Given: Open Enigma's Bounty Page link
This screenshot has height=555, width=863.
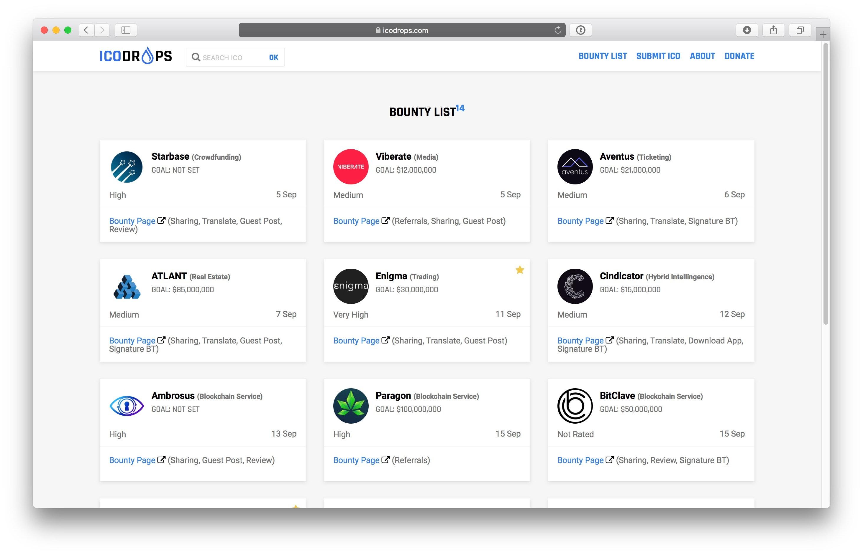Looking at the screenshot, I should 356,341.
